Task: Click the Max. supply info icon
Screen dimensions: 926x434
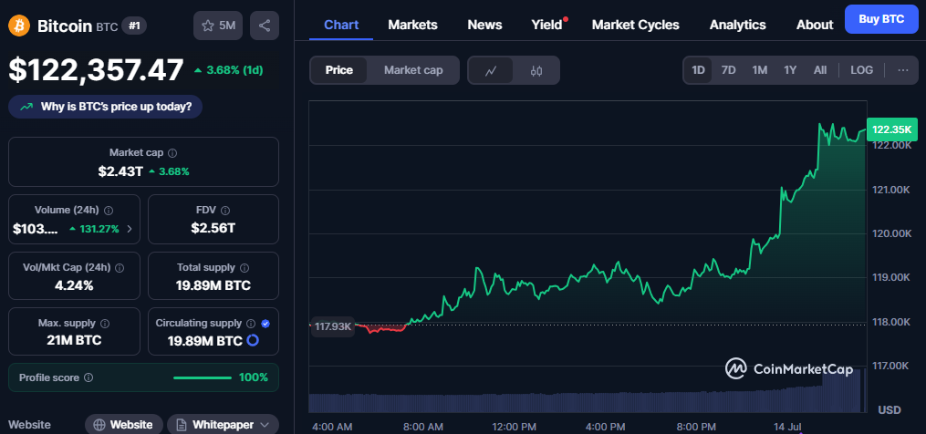Action: [105, 324]
